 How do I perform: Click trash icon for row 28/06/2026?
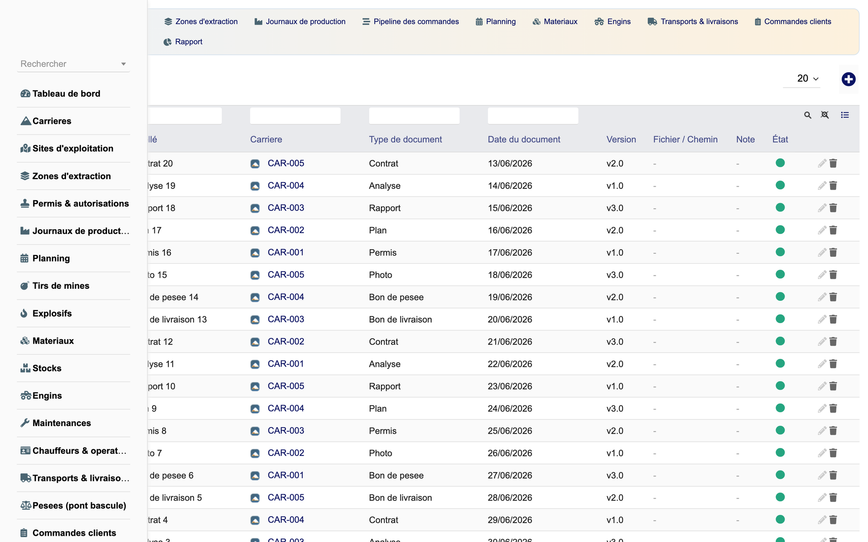tap(833, 498)
